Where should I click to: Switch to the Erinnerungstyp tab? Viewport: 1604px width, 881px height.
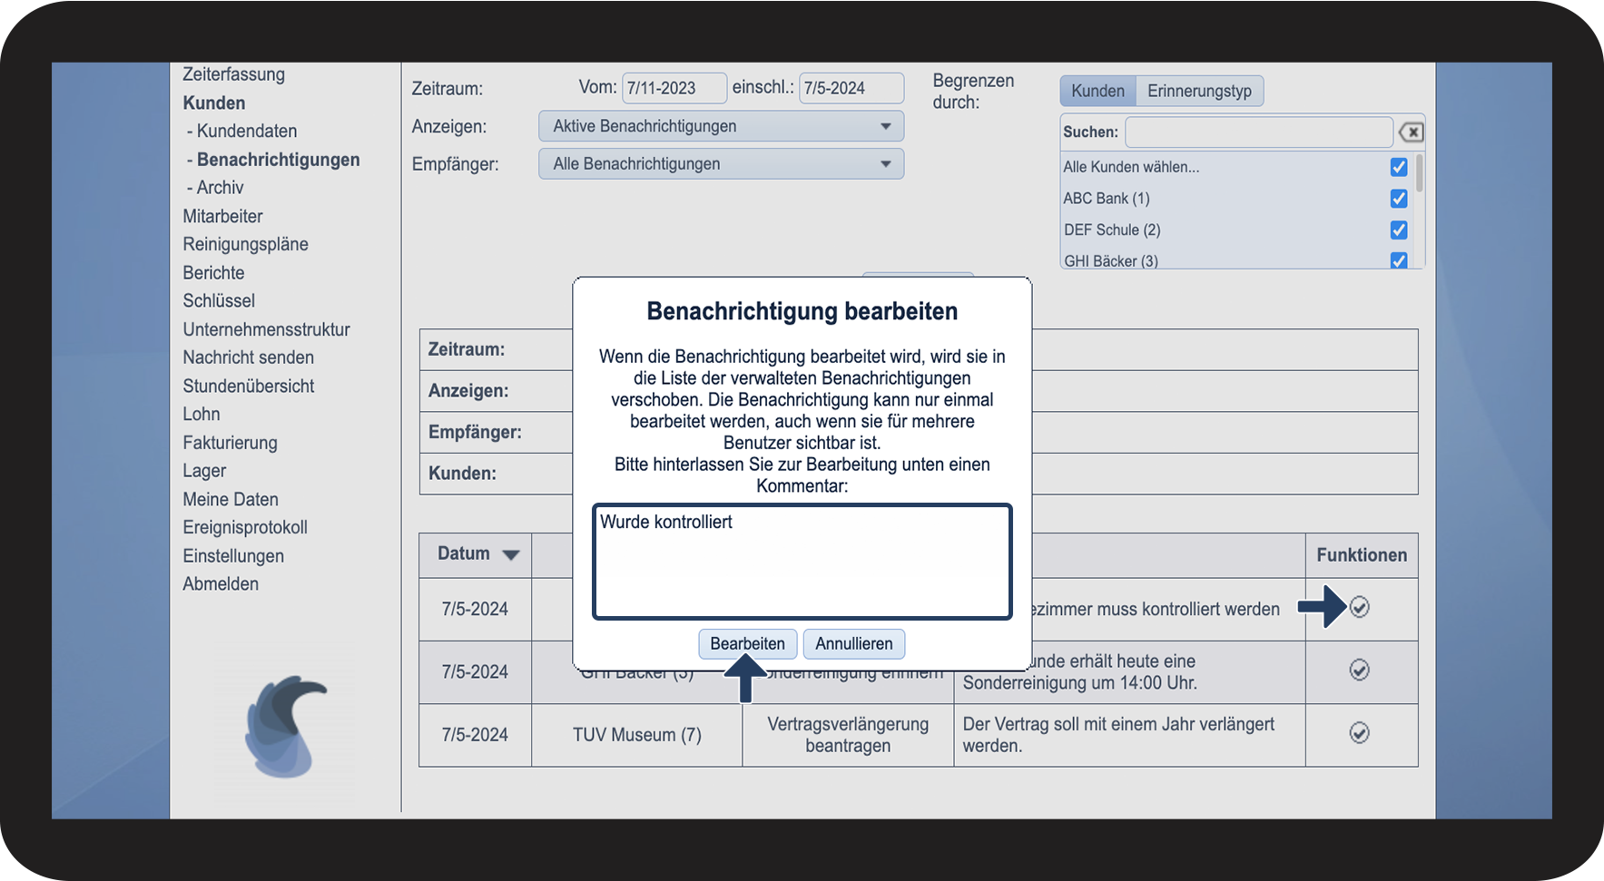[1198, 91]
